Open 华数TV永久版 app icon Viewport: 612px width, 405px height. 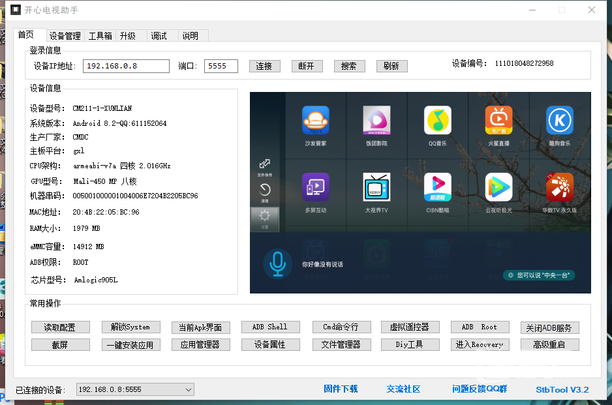[560, 190]
